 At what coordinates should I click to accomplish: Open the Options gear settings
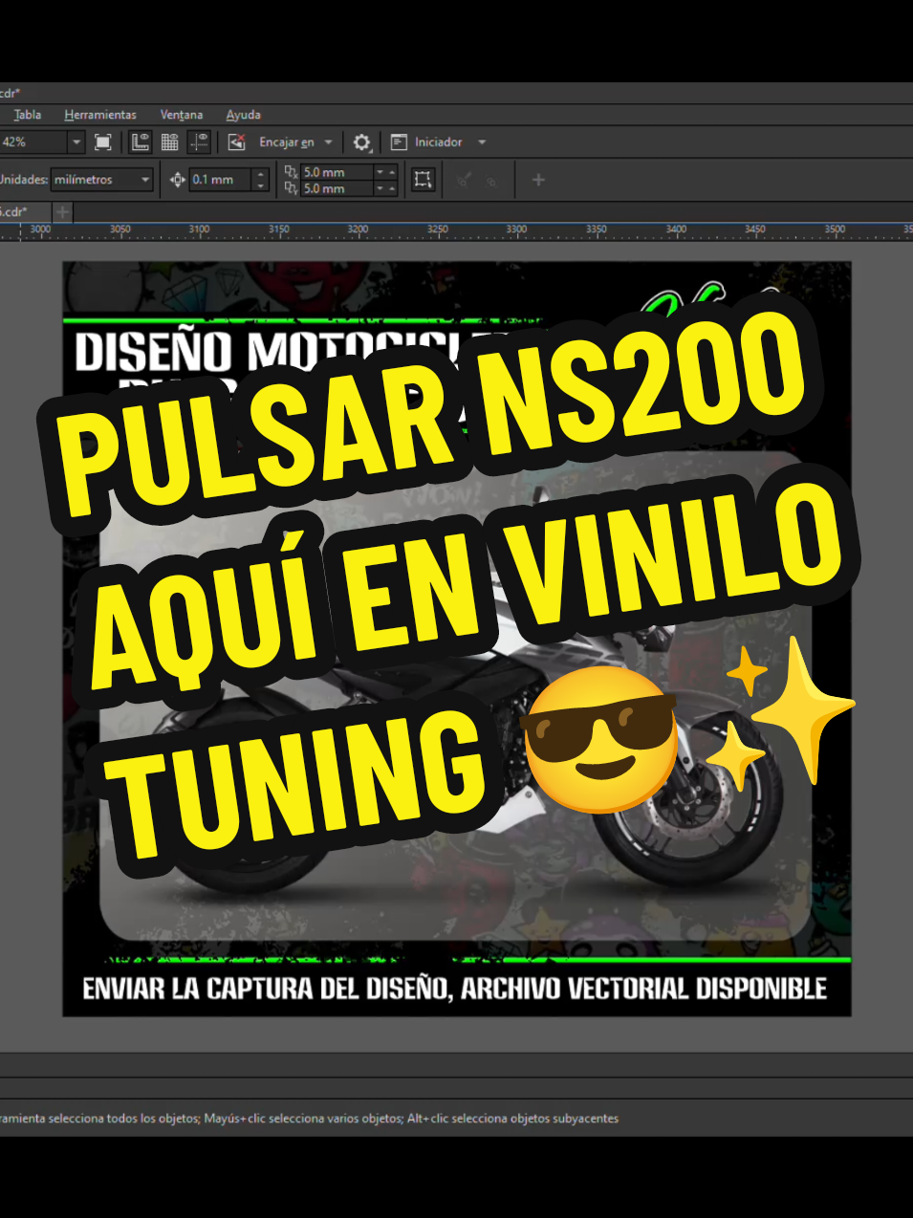pos(361,141)
